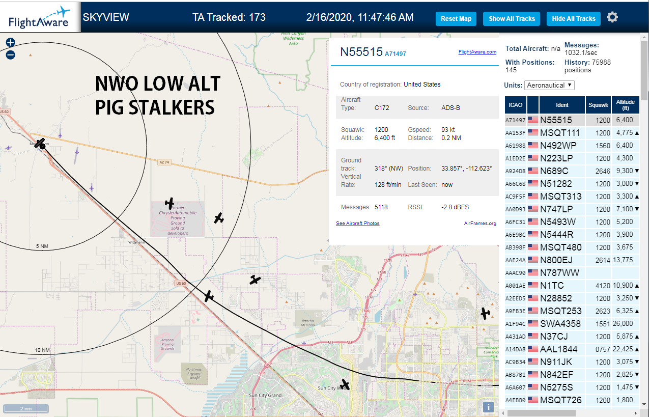
Task: Select N5444R row in aircraft table
Action: [572, 235]
